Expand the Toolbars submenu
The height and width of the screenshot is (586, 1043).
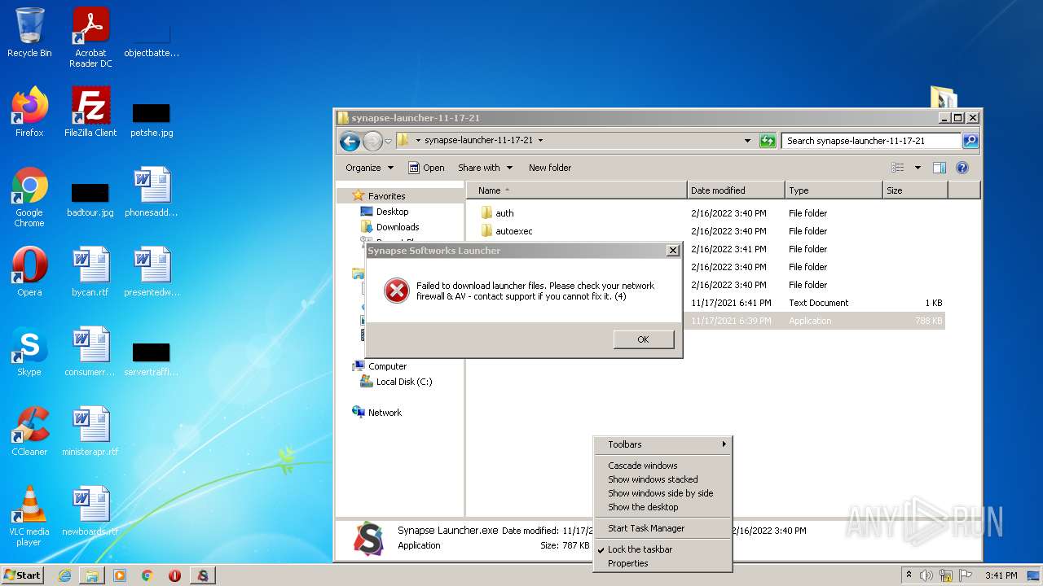(x=662, y=444)
